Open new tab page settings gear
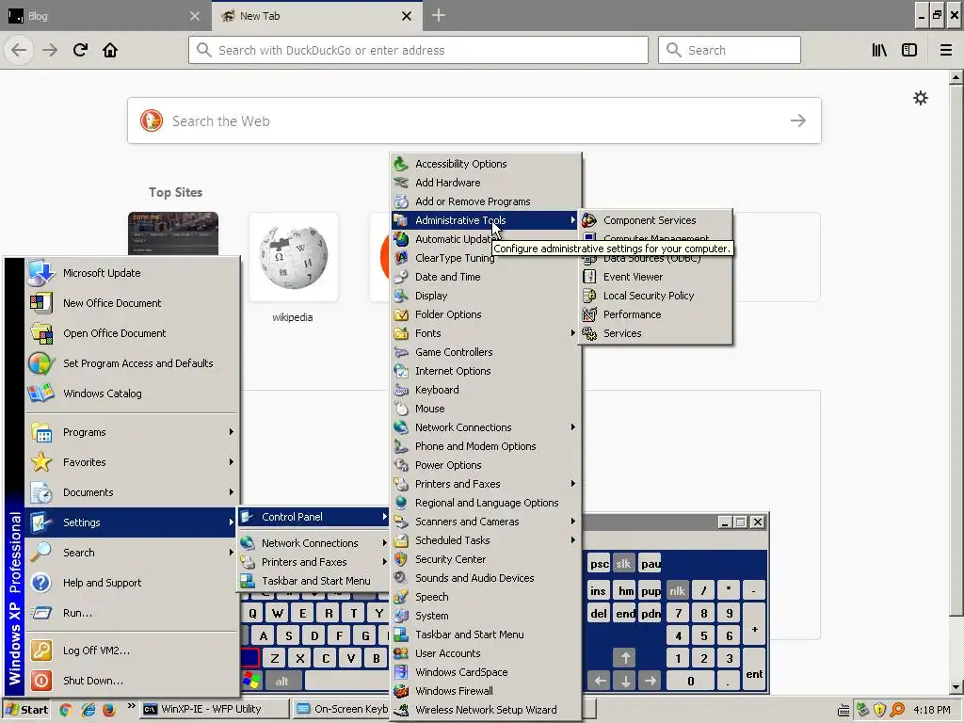The image size is (964, 723). point(921,98)
